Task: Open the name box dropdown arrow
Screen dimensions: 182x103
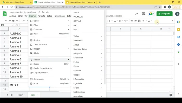Action: 12,25
